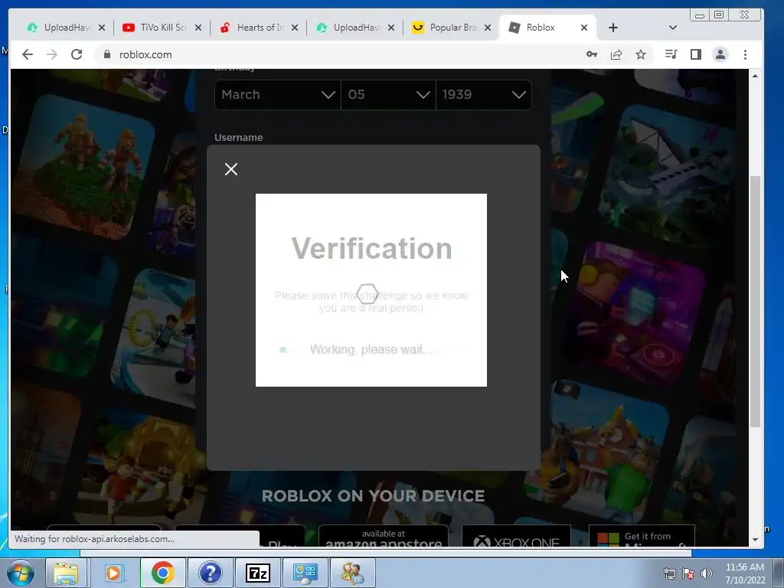
Task: Open the tab search chevron
Action: [672, 28]
